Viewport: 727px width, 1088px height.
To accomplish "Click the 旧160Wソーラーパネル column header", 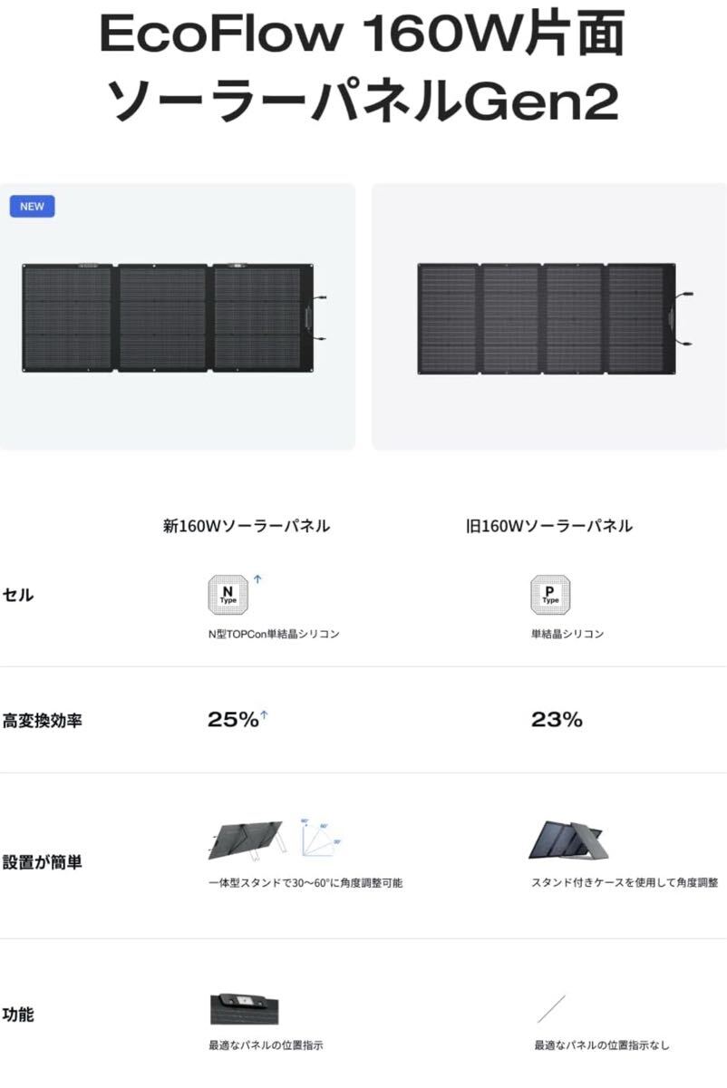I will (x=549, y=526).
